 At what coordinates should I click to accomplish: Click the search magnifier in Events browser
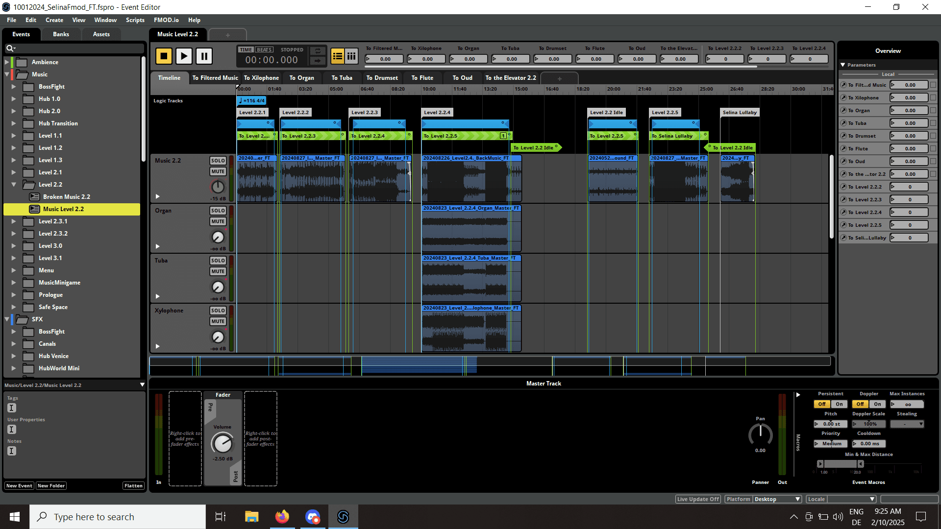coord(10,48)
